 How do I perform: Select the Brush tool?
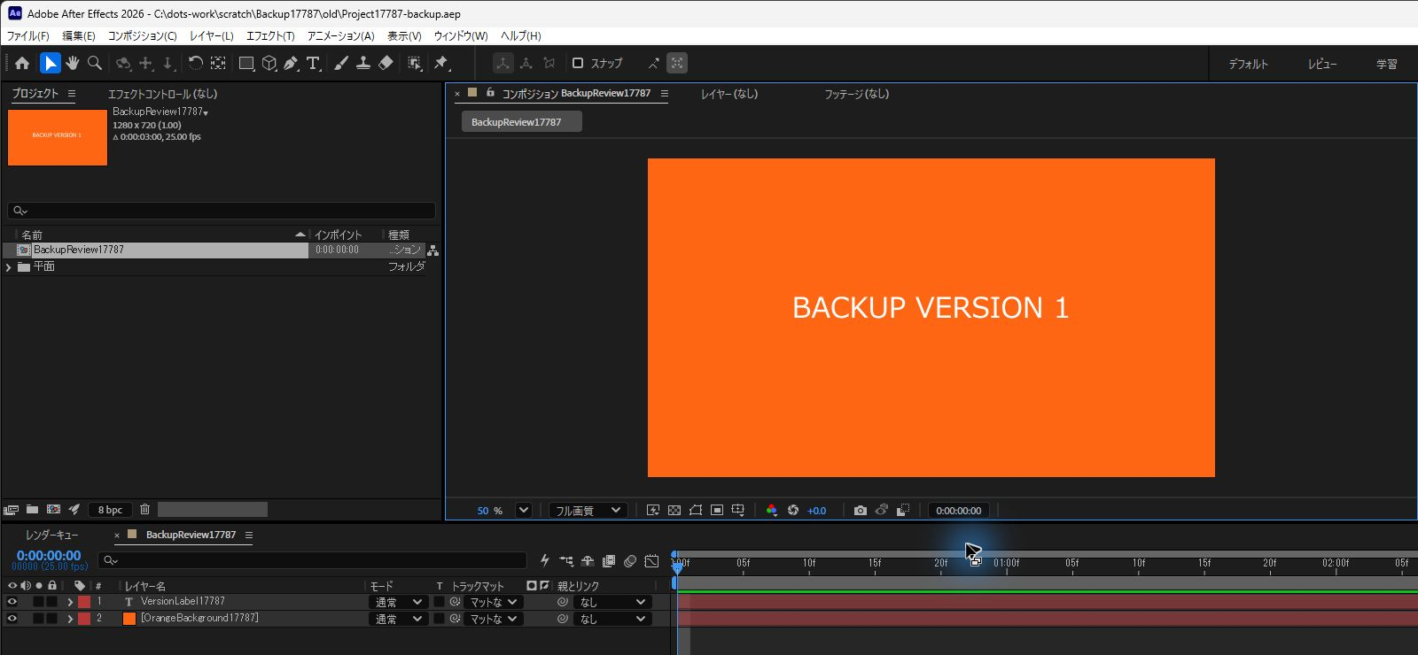point(340,63)
